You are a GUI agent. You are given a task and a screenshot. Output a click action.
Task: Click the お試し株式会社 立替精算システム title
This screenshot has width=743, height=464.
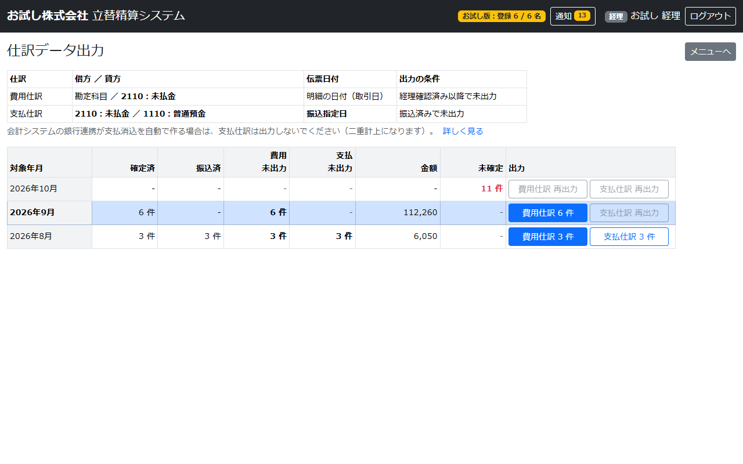96,16
